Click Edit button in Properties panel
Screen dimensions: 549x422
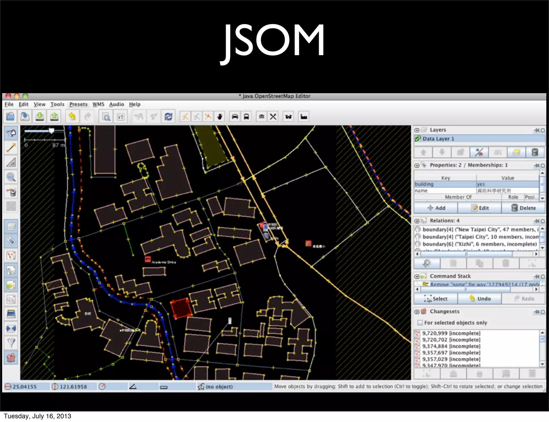click(480, 208)
